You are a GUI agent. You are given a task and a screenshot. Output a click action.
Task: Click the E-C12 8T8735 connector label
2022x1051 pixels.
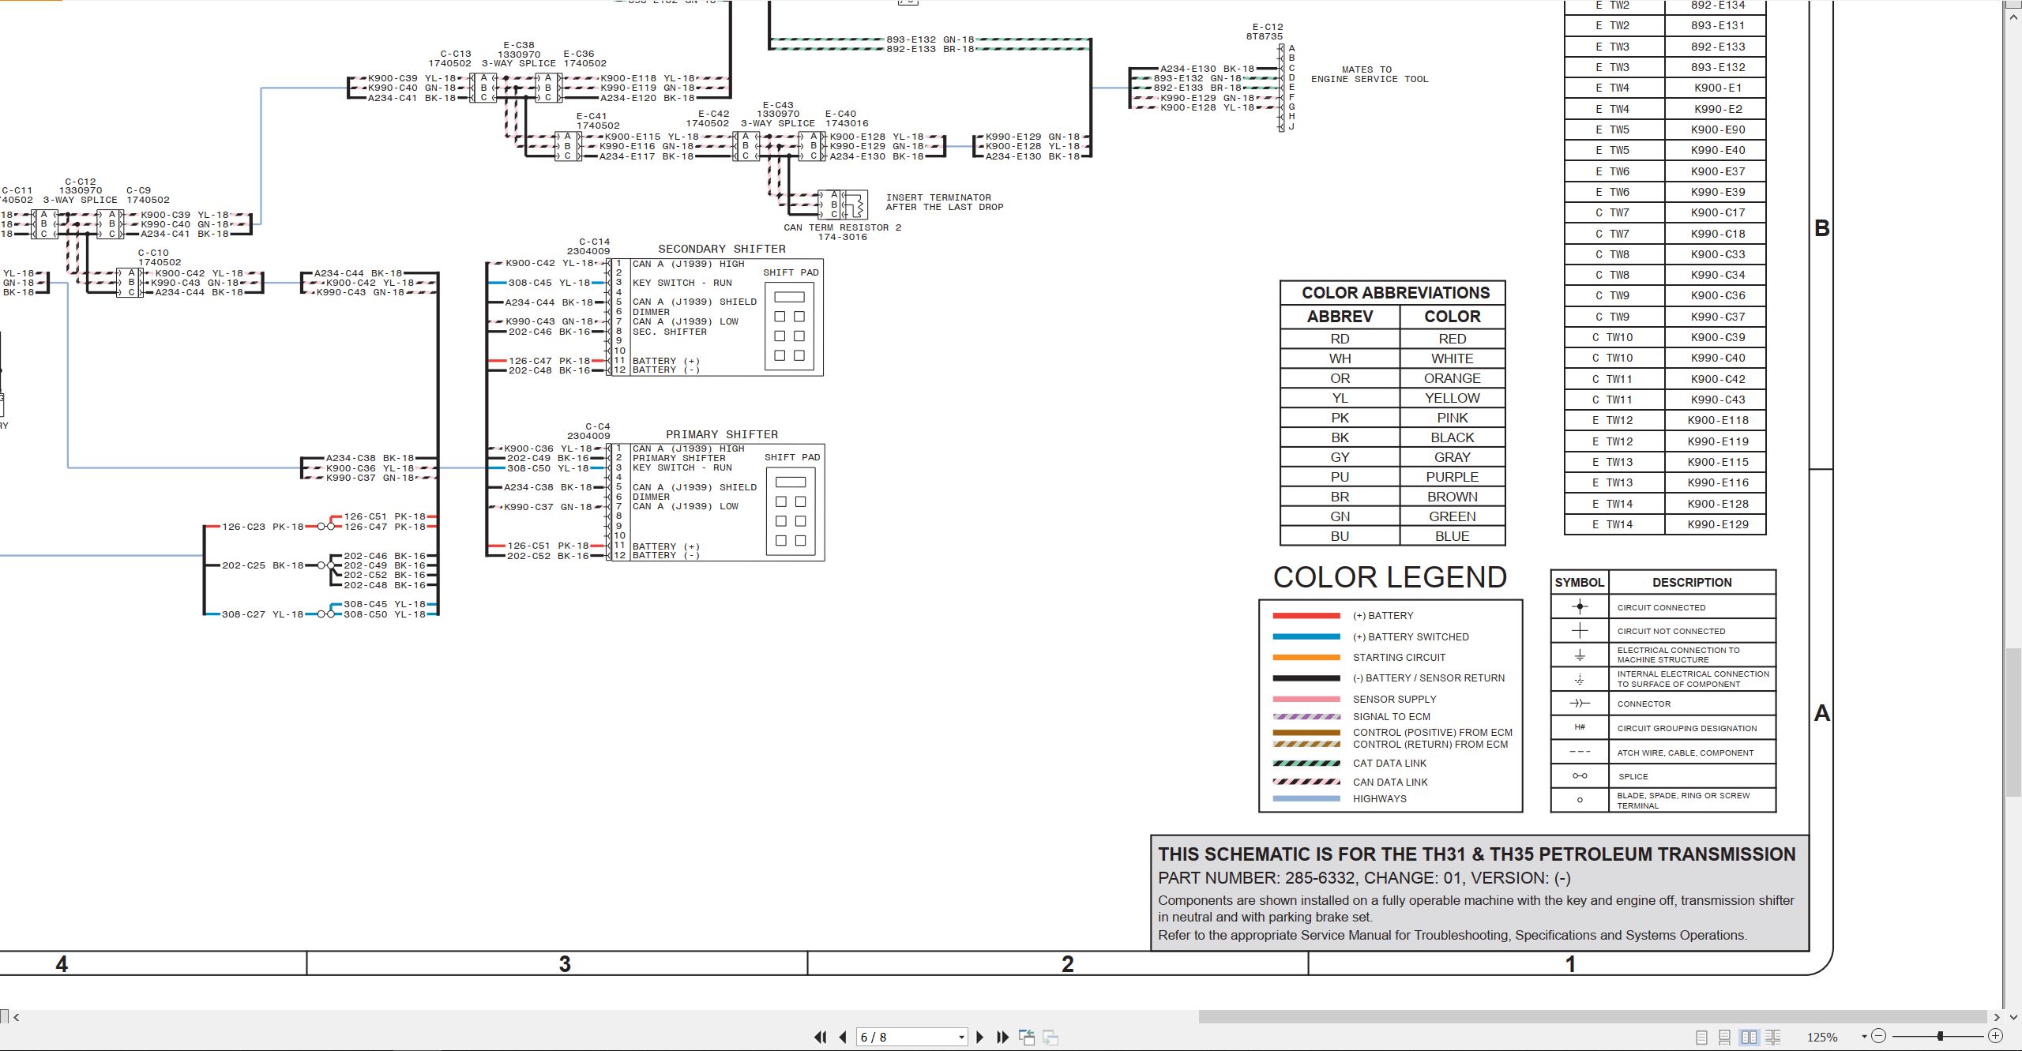[x=1265, y=32]
